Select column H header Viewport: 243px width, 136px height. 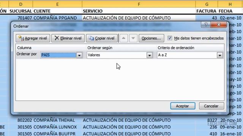click(230, 4)
